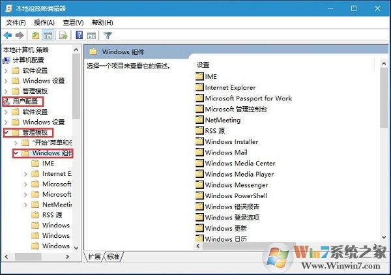Select “开始”菜单 folder in the tree
The width and height of the screenshot is (391, 275).
tap(47, 143)
